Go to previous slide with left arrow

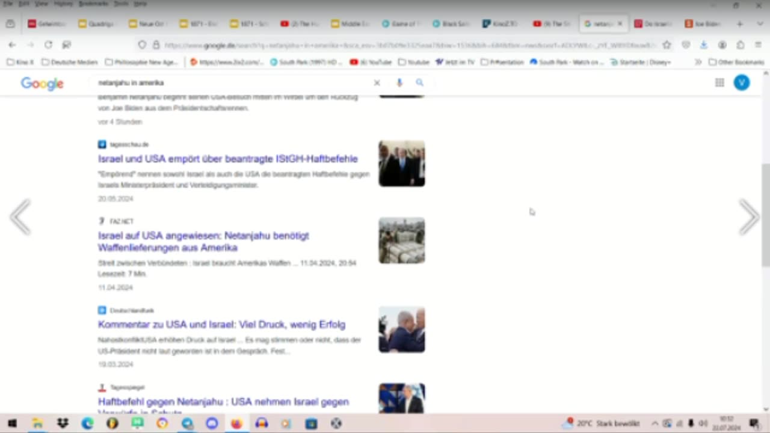(x=20, y=216)
